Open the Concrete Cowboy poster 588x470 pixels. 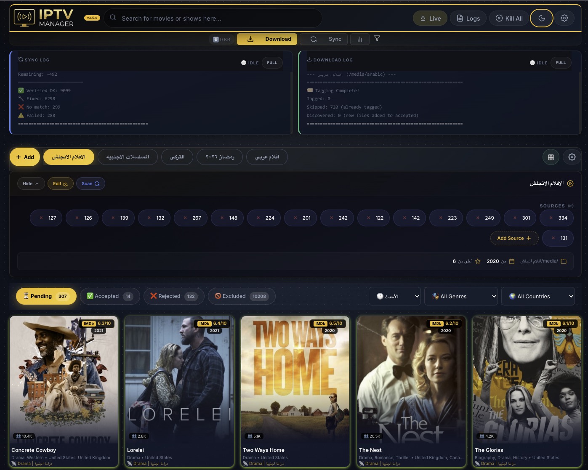(x=64, y=380)
